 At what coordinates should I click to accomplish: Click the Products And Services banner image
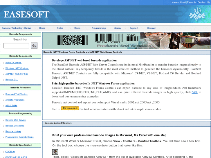click(x=127, y=41)
